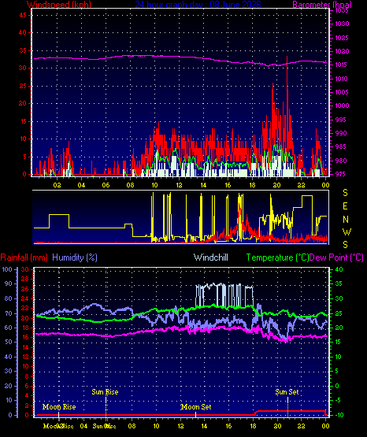Click the Sun Rise marker label
Image resolution: width=367 pixels, height=437 pixels.
pos(105,392)
